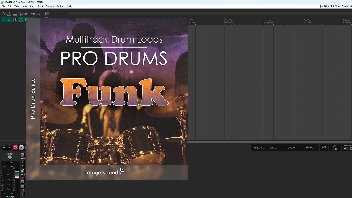Open the Item menu
The height and width of the screenshot is (198, 352).
click(33, 6)
